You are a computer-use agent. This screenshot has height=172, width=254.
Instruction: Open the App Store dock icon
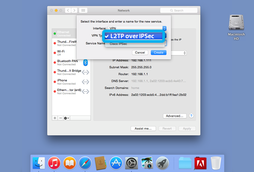[116, 163]
